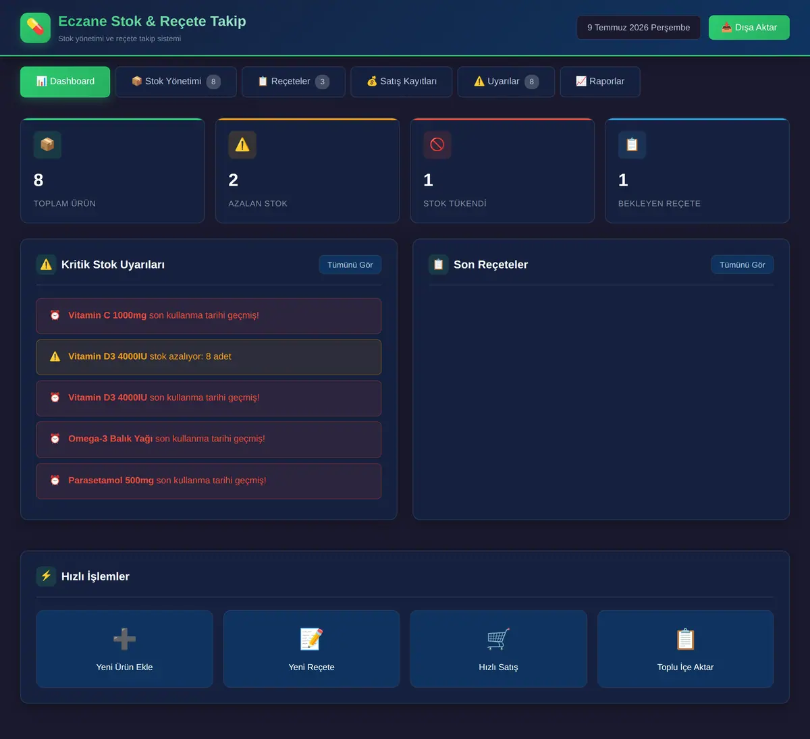Open the Stok Yönetimi tab
The width and height of the screenshot is (810, 739).
click(x=175, y=82)
